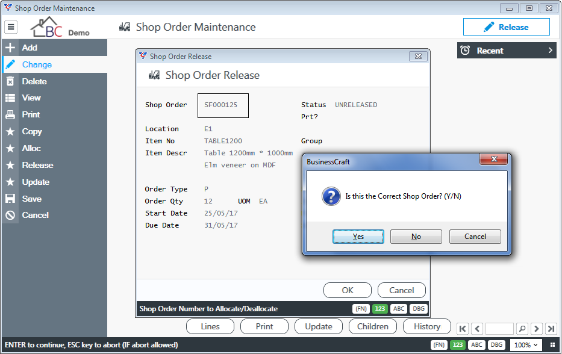
Task: Click the bottom Print button
Action: tap(264, 326)
